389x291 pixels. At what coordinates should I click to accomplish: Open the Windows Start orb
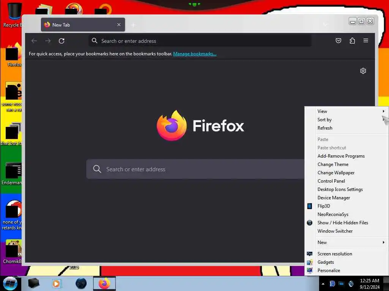tap(10, 283)
